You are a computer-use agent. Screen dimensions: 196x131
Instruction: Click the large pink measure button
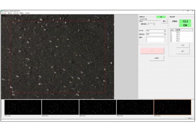(152, 50)
